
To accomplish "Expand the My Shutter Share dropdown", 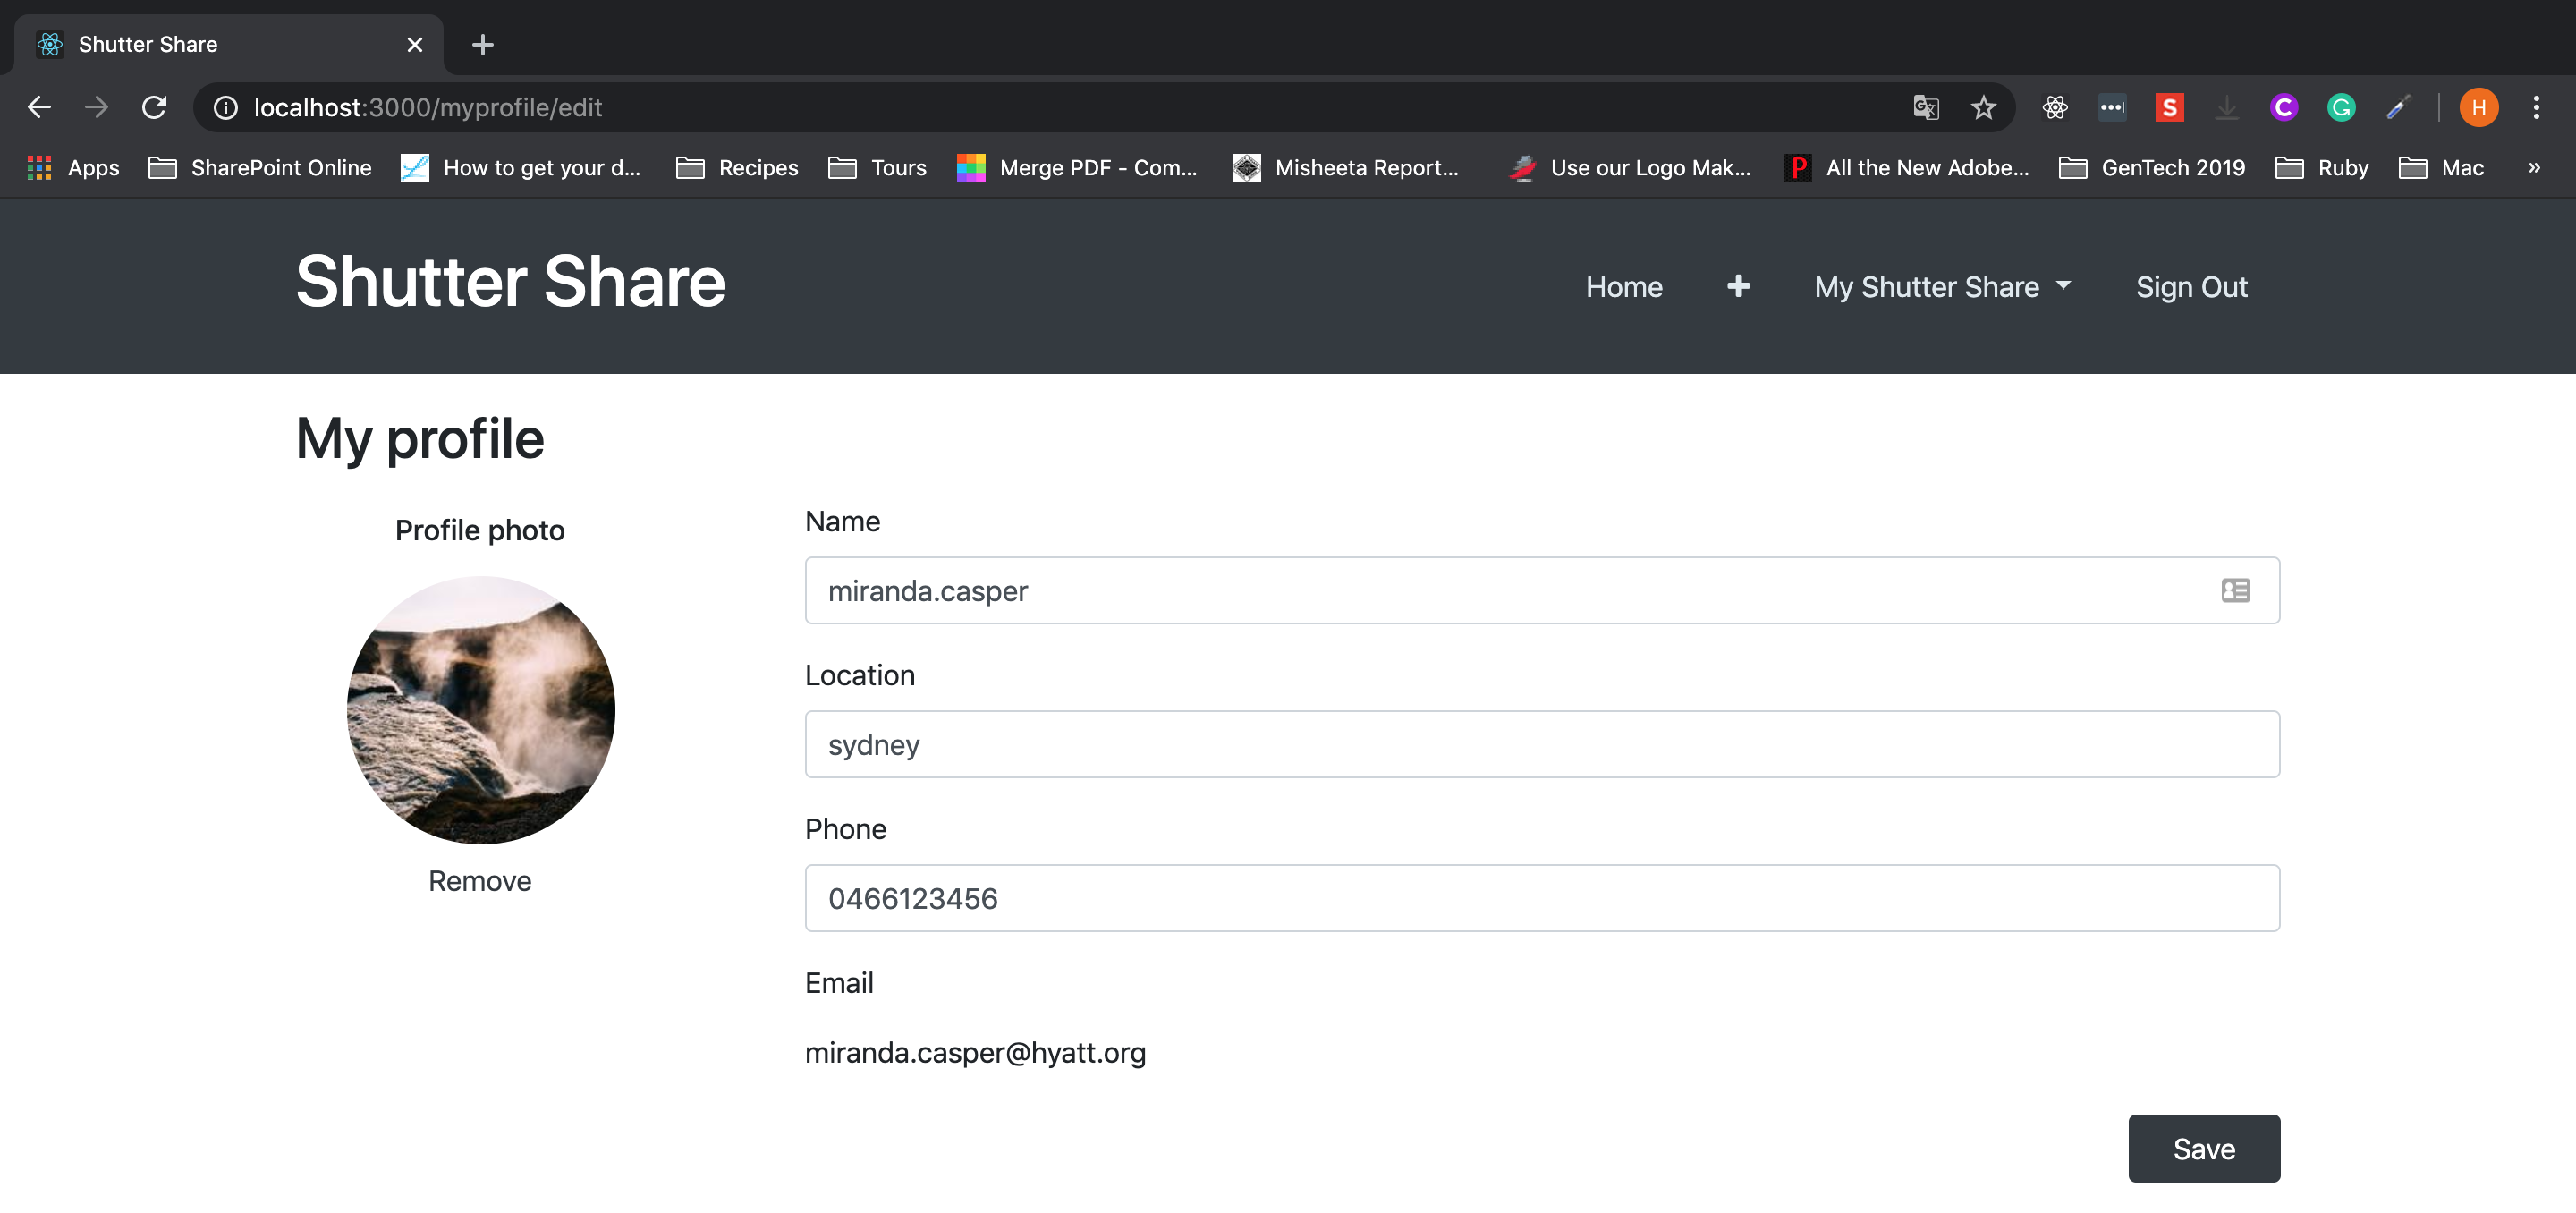I will tap(1944, 286).
